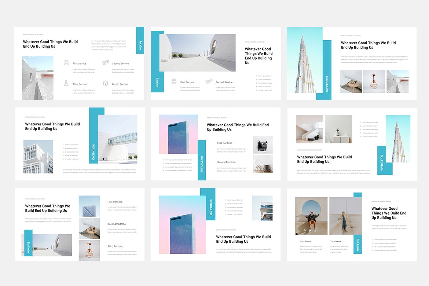The image size is (429, 286).
Task: Select the Second Service gears icon in four-service grid
Action: [105, 63]
